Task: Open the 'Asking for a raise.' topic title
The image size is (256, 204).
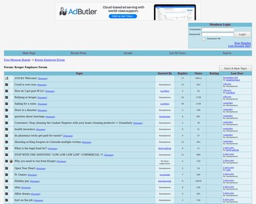Action: point(26,104)
